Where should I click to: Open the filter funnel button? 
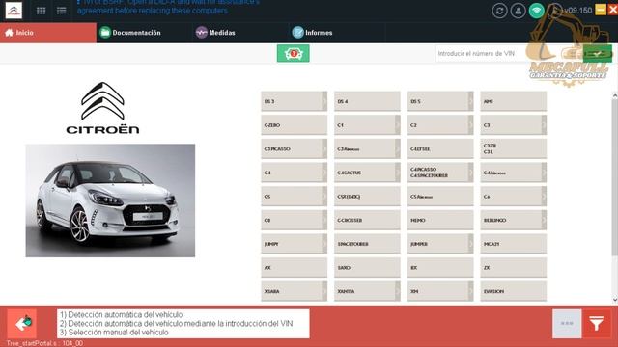(597, 324)
